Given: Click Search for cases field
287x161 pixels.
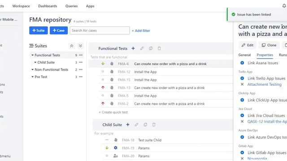Looking at the screenshot, I should pyautogui.click(x=100, y=30).
